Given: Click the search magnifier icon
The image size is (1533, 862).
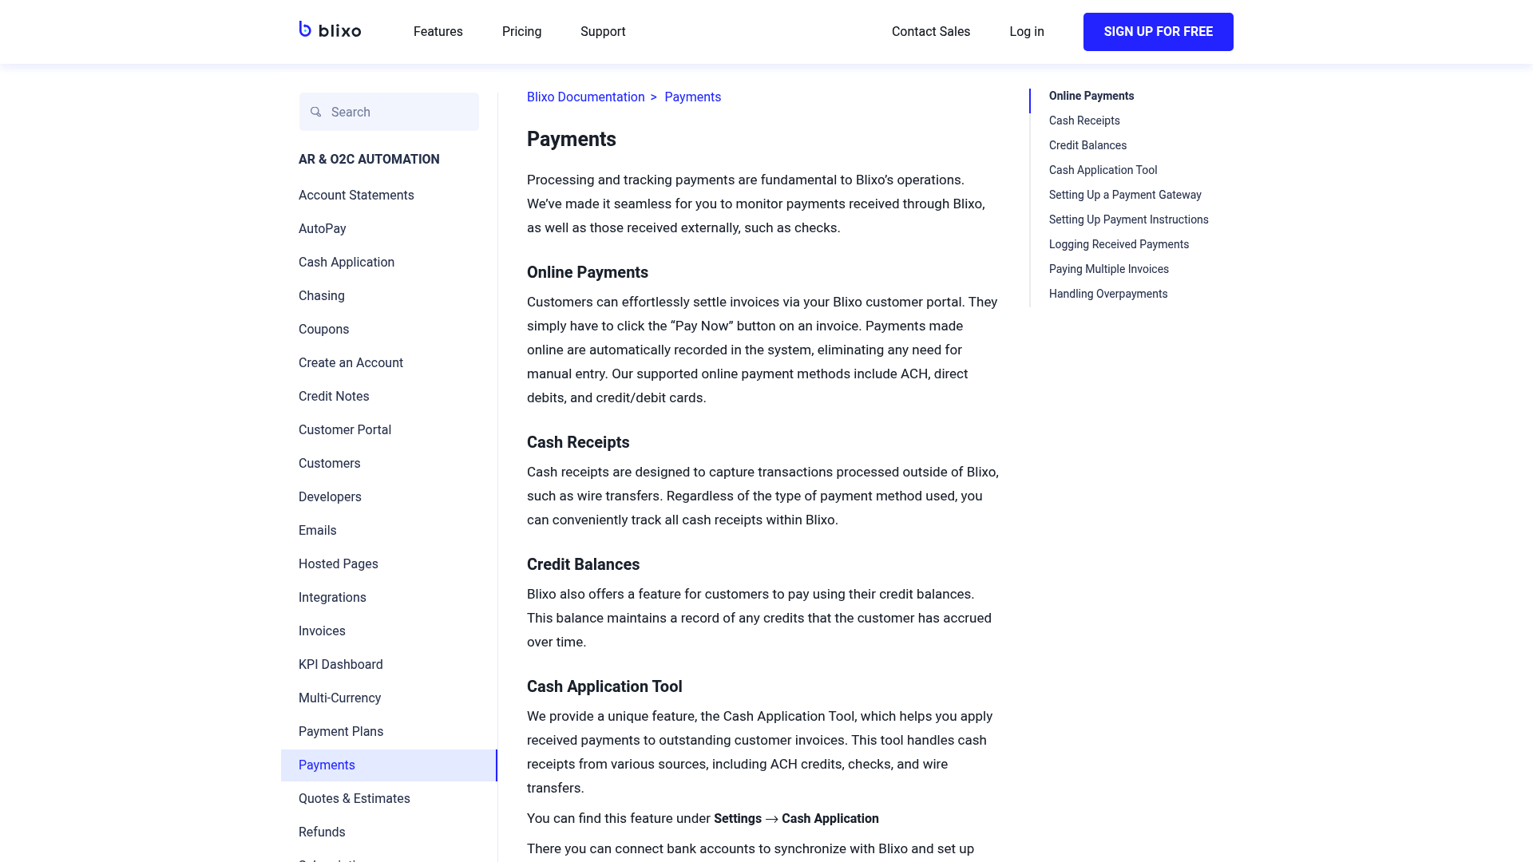Looking at the screenshot, I should click(316, 112).
